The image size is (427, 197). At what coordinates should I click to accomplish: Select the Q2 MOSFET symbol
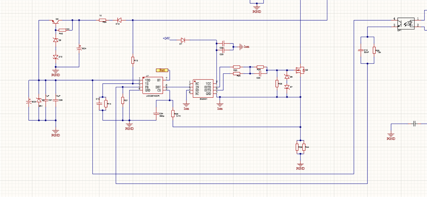301,70
